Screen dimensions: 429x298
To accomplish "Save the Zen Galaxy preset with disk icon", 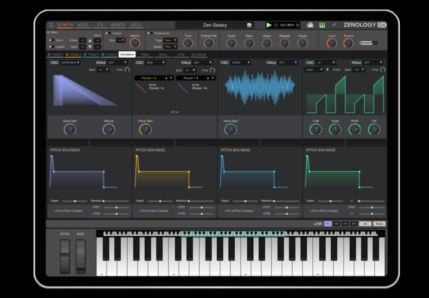I will 249,25.
